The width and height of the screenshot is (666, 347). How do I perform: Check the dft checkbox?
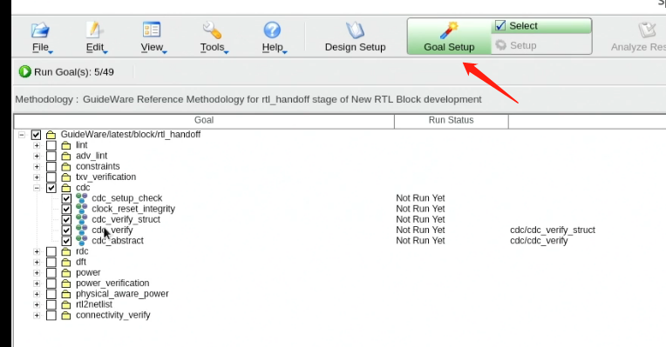(x=51, y=263)
